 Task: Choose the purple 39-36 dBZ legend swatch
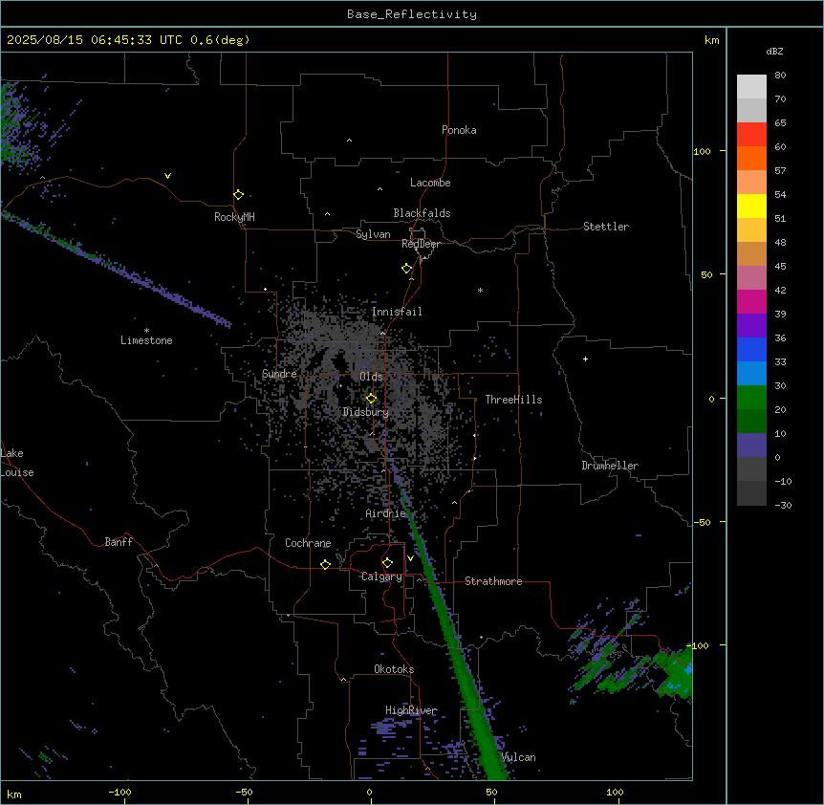point(751,326)
